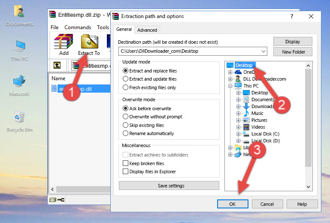Open the File menu in WinRAR

(54, 27)
